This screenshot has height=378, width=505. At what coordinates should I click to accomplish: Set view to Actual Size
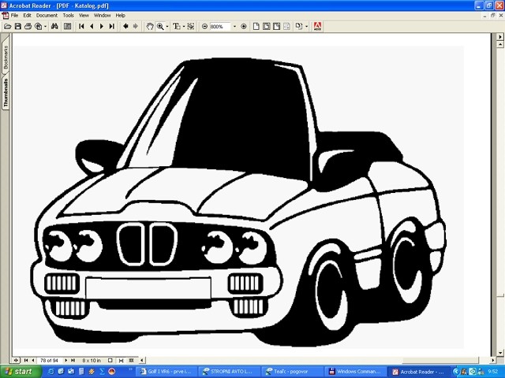256,26
